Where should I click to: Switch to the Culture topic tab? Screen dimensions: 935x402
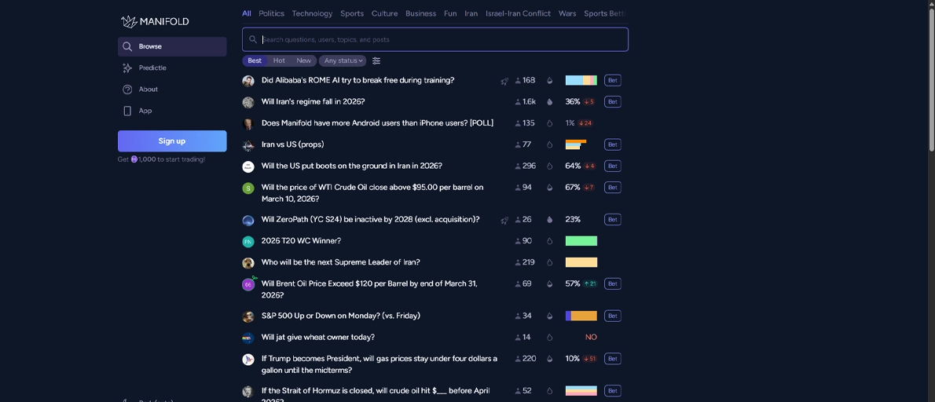(x=385, y=13)
